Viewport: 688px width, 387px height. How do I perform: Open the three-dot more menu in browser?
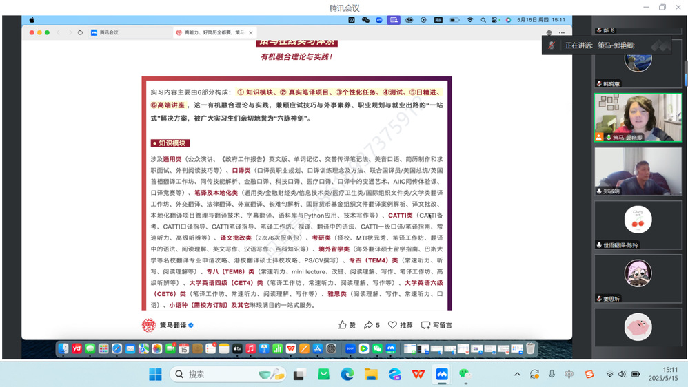562,33
